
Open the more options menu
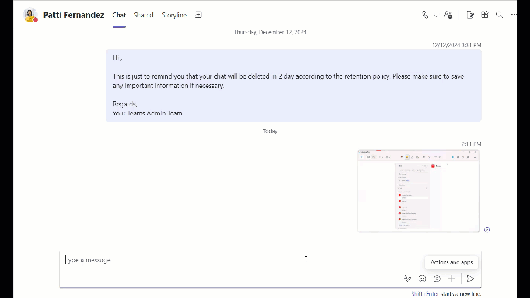tap(514, 15)
